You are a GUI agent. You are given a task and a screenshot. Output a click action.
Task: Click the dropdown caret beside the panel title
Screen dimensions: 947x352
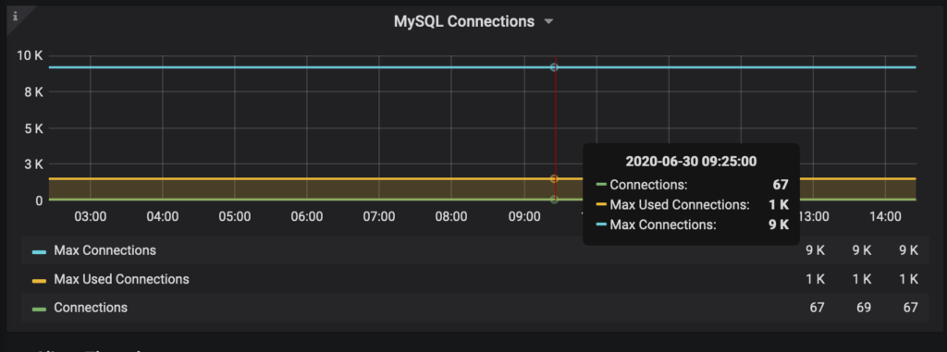click(x=548, y=22)
